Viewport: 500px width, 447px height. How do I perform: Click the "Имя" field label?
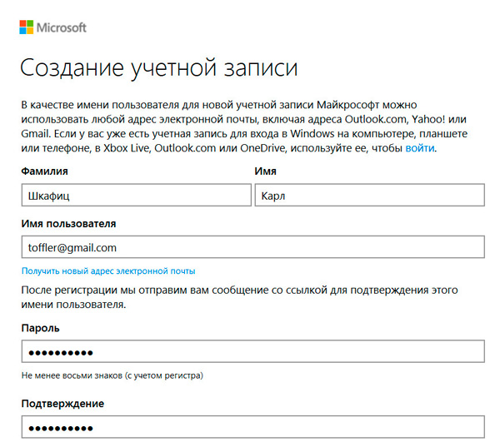[265, 171]
